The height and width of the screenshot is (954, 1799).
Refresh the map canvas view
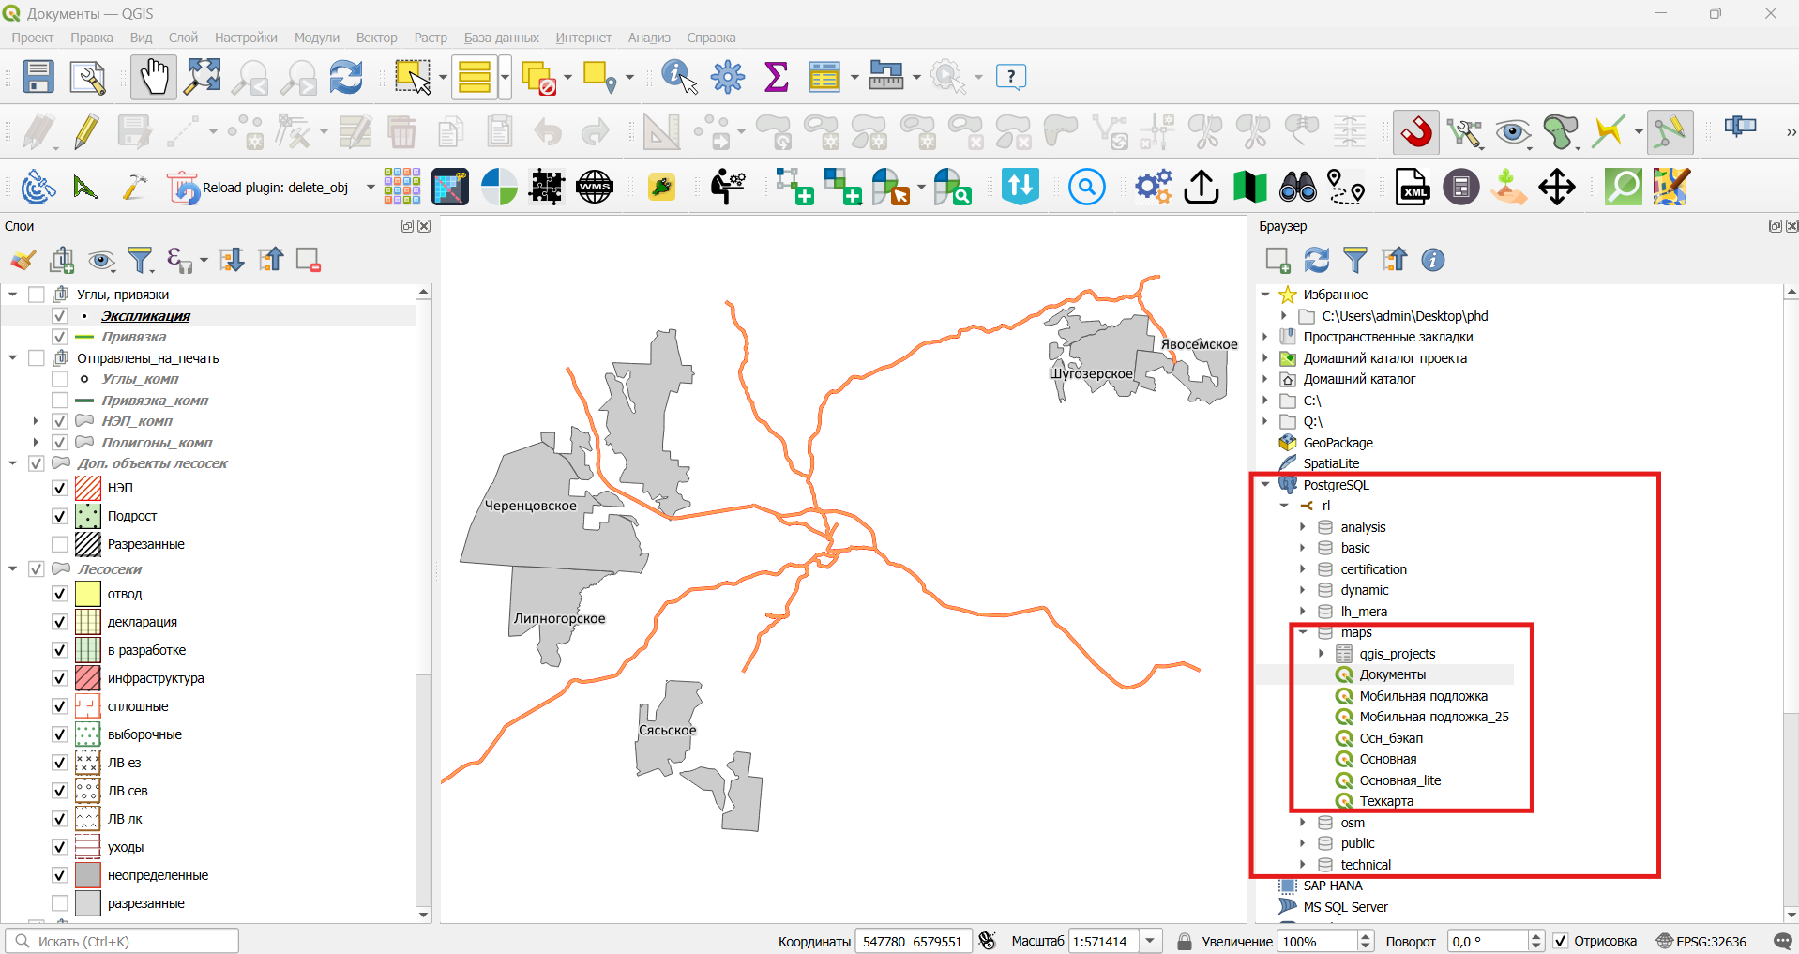346,77
